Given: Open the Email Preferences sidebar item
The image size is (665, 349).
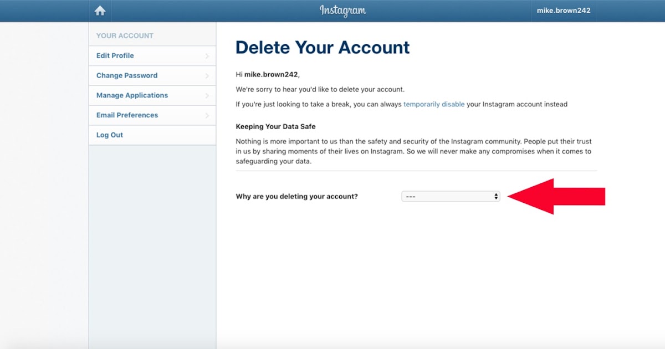Looking at the screenshot, I should tap(152, 115).
